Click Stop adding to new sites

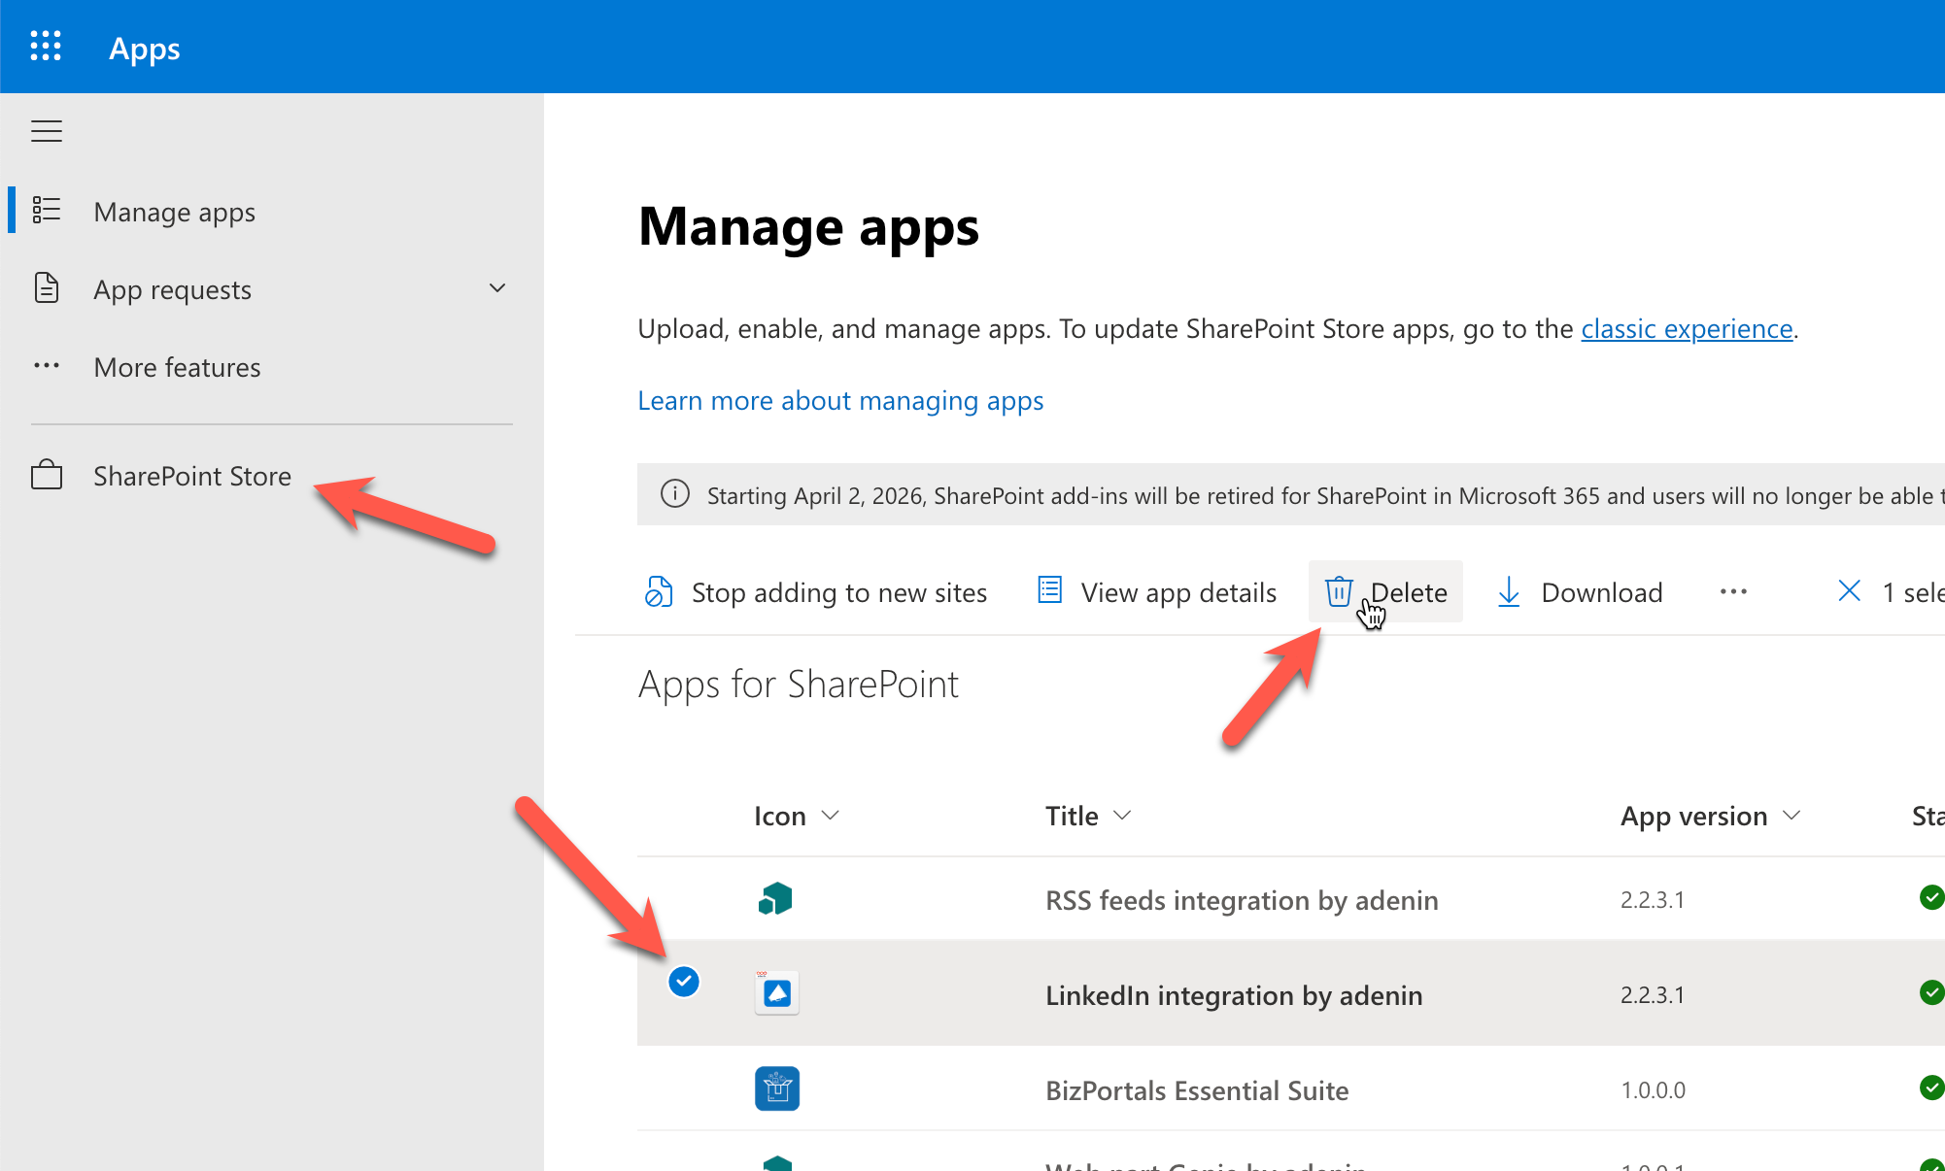pyautogui.click(x=816, y=592)
